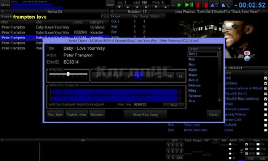
Task: Enable the EQ view checkbox
Action: pos(258,144)
